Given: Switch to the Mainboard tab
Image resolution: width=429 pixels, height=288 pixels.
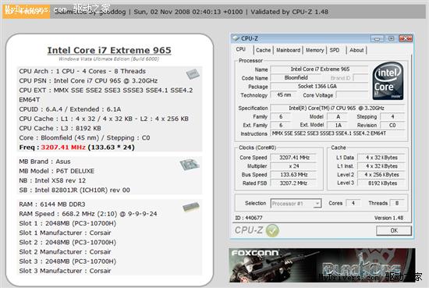Looking at the screenshot, I should click(288, 50).
